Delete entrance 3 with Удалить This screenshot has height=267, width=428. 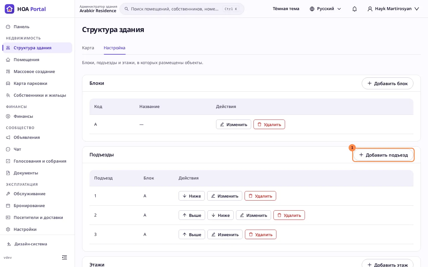[261, 234]
